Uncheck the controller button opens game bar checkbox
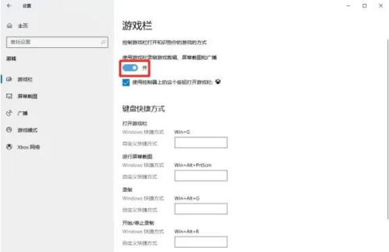This screenshot has height=252, width=389. click(126, 82)
